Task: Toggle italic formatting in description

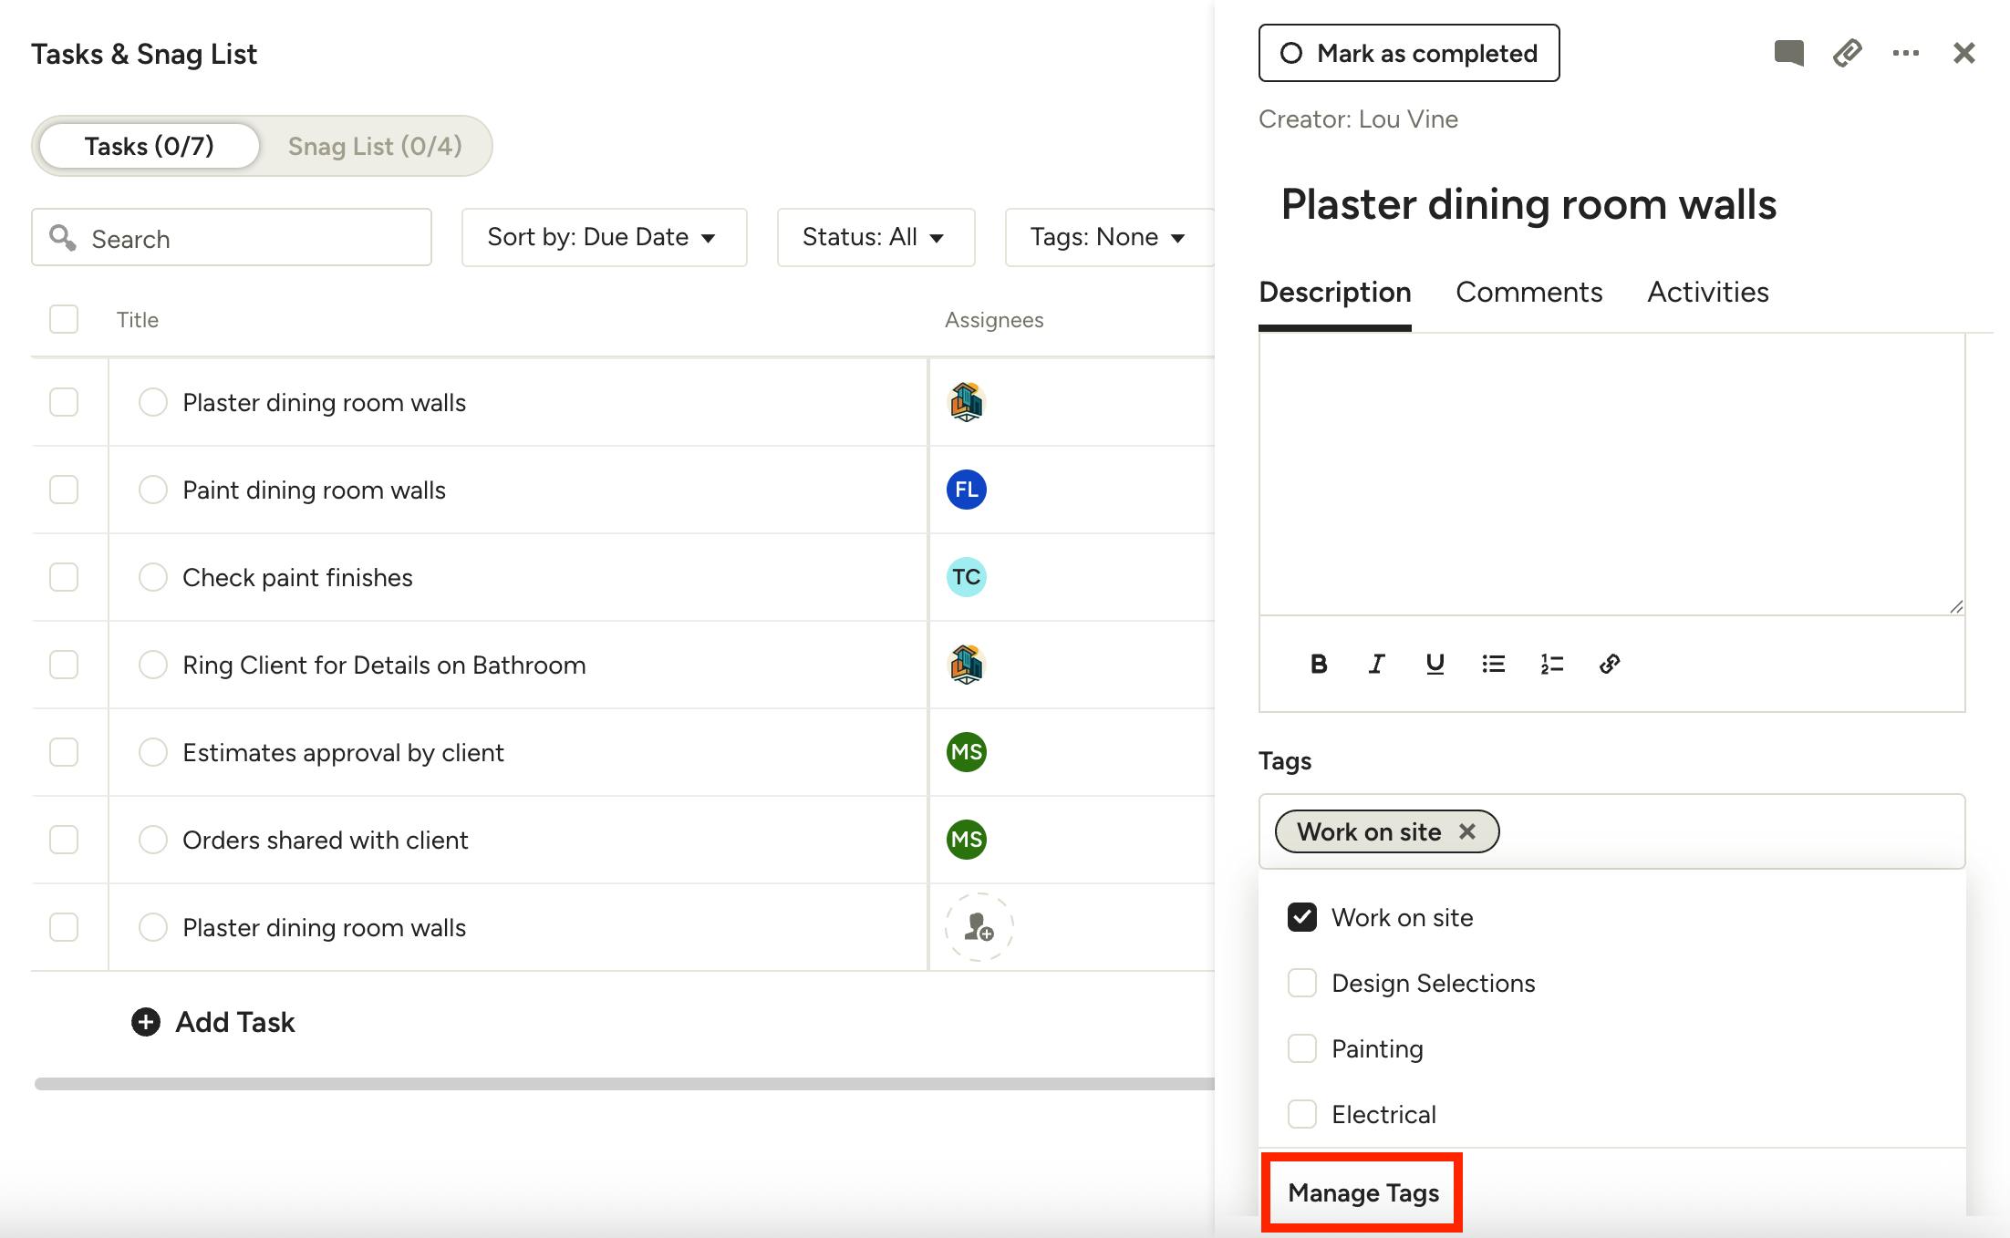Action: pyautogui.click(x=1376, y=664)
